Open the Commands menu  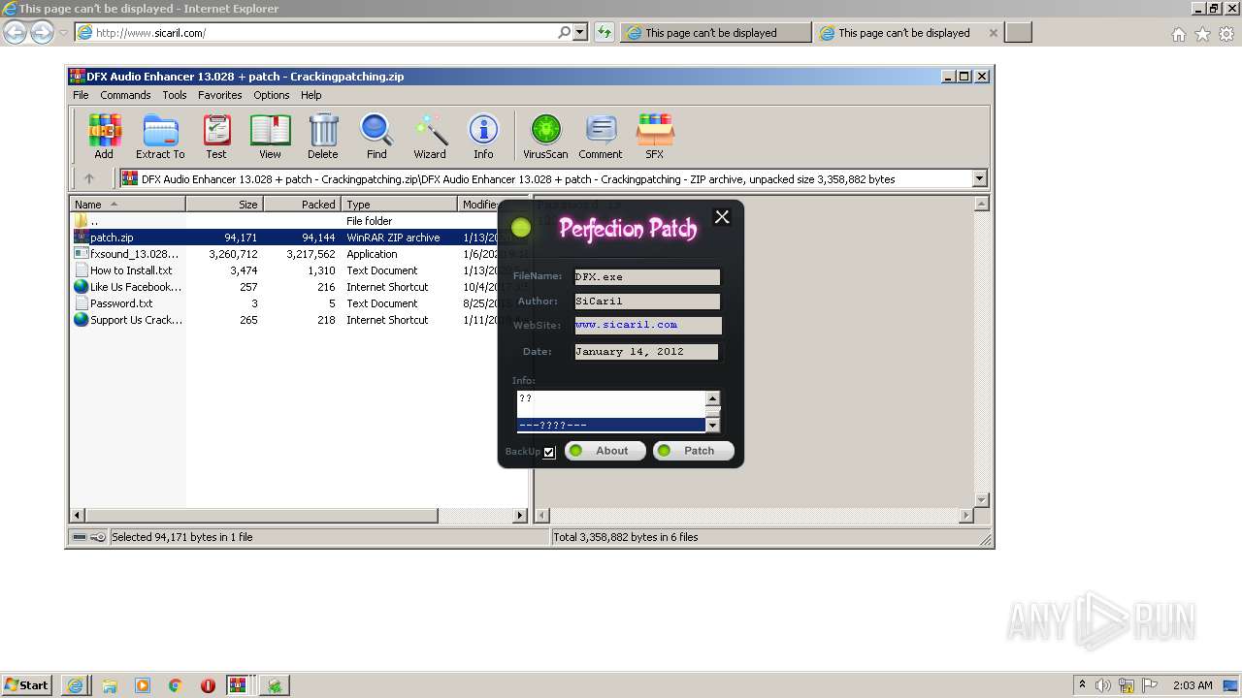(125, 95)
